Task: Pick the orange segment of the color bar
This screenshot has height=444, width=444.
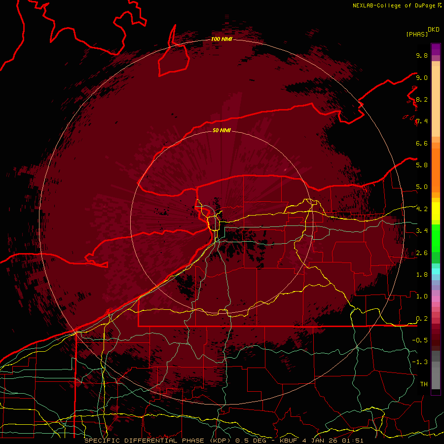Action: 436,170
